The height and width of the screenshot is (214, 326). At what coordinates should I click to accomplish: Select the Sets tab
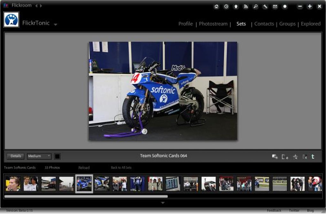[241, 24]
